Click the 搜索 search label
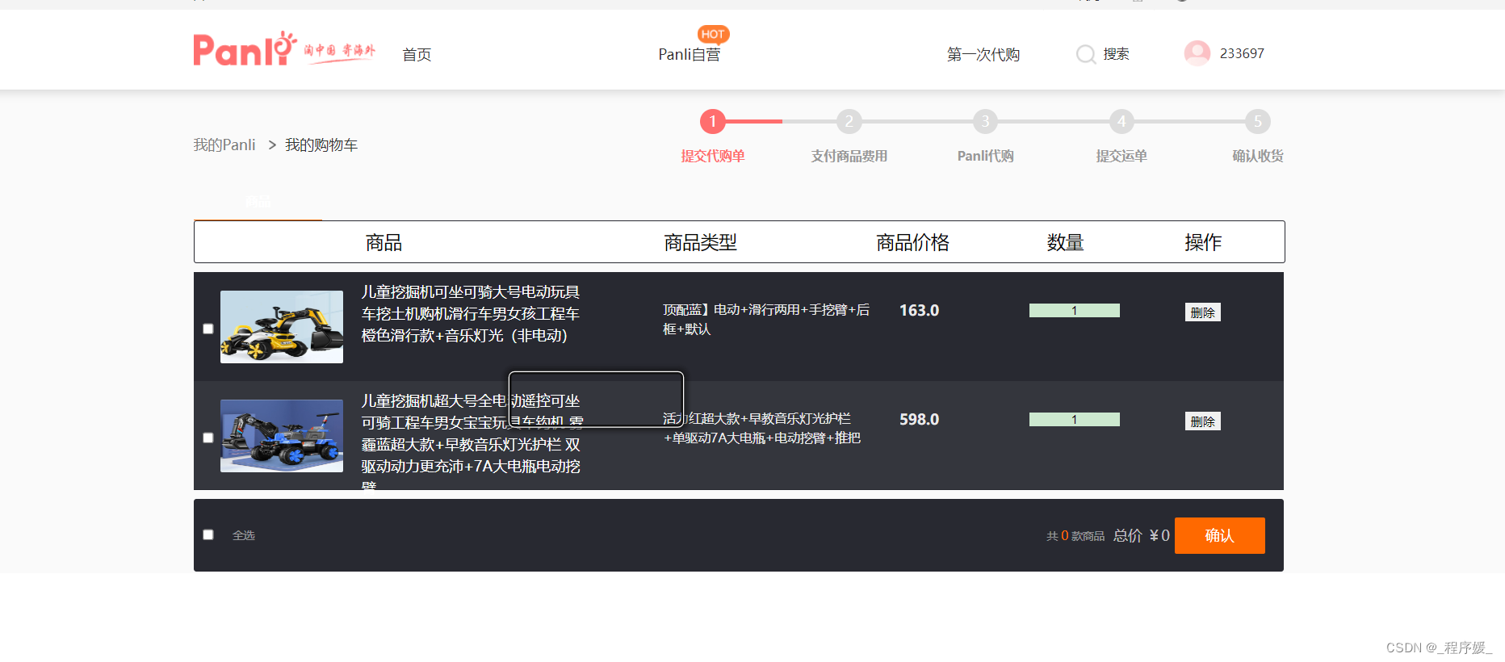This screenshot has height=662, width=1505. [1116, 54]
